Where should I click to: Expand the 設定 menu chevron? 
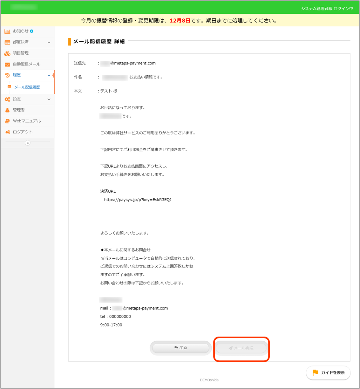[x=49, y=99]
